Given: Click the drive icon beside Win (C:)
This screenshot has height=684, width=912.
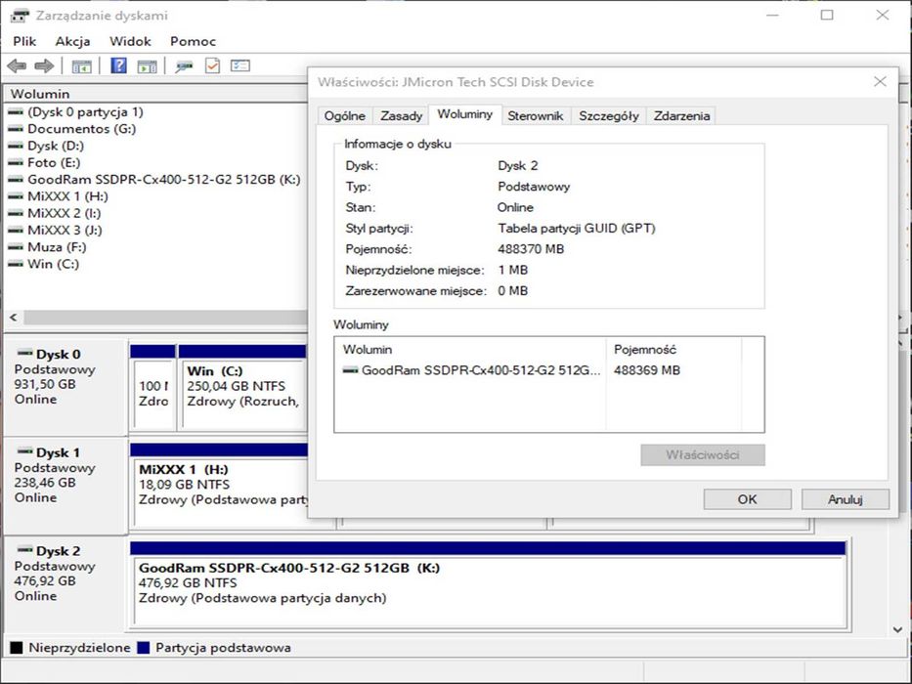Looking at the screenshot, I should tap(16, 264).
